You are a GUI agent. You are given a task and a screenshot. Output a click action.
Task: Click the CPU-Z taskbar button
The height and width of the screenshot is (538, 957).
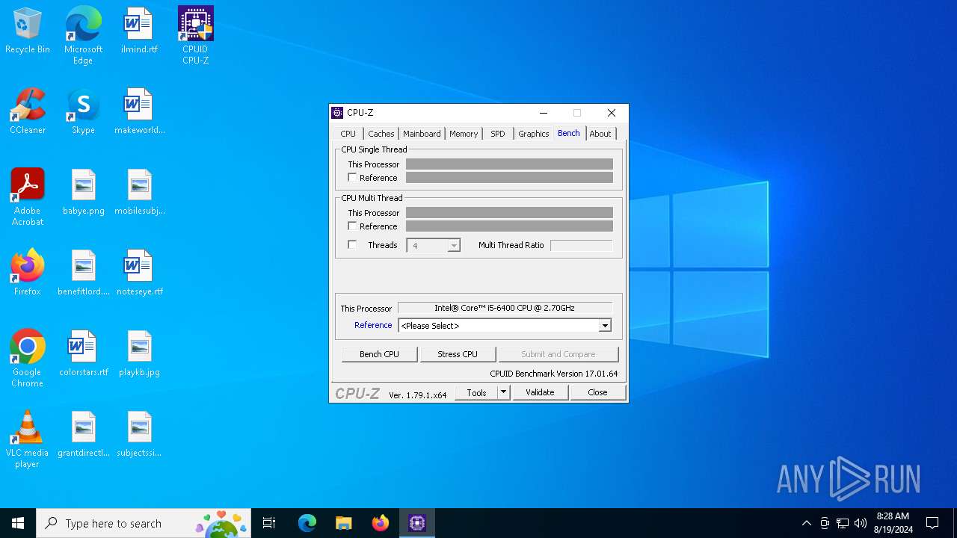point(416,523)
